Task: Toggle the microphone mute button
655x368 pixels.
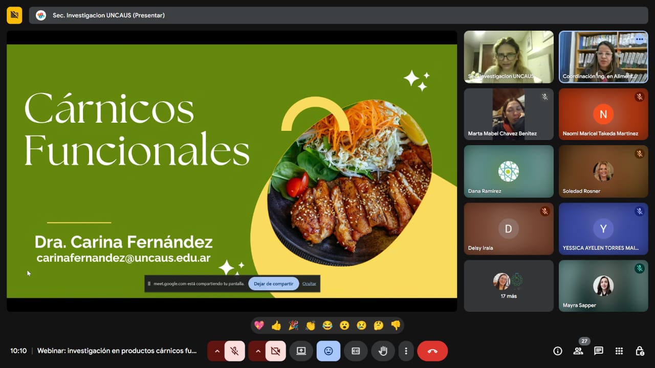Action: pyautogui.click(x=234, y=351)
